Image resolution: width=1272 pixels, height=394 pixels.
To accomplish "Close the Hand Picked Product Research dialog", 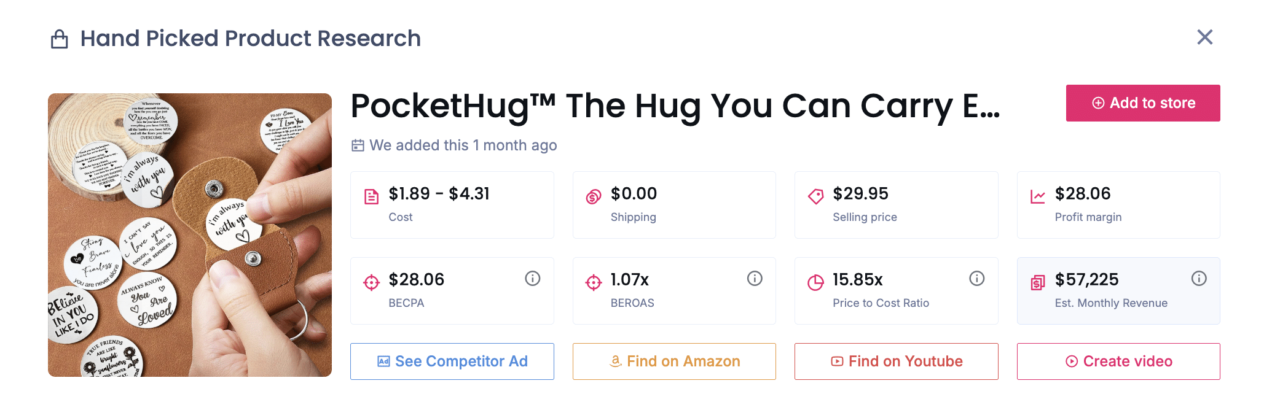I will click(1205, 37).
